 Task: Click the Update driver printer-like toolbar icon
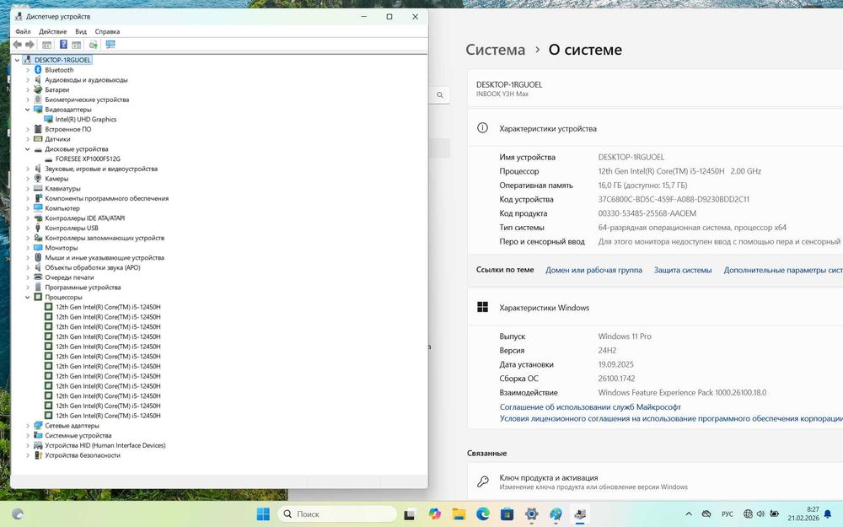[93, 45]
